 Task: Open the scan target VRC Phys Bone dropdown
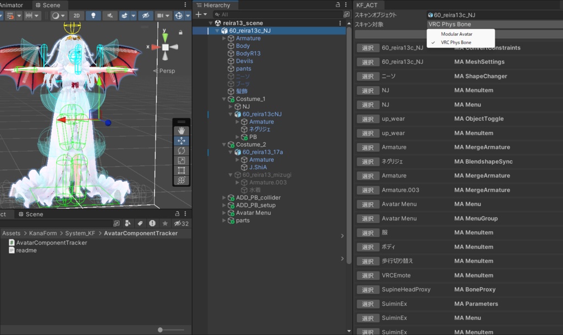(x=495, y=24)
